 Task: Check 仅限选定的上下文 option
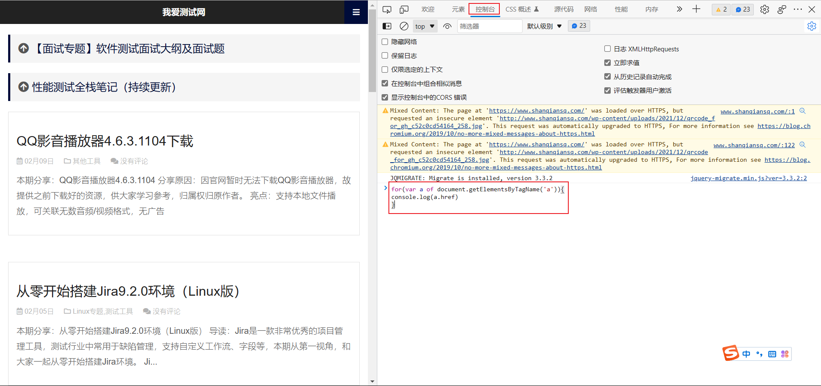[385, 69]
